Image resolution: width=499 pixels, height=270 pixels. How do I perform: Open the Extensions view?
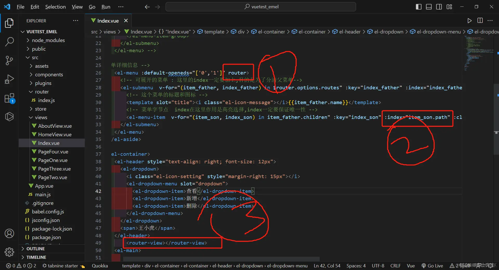[9, 98]
